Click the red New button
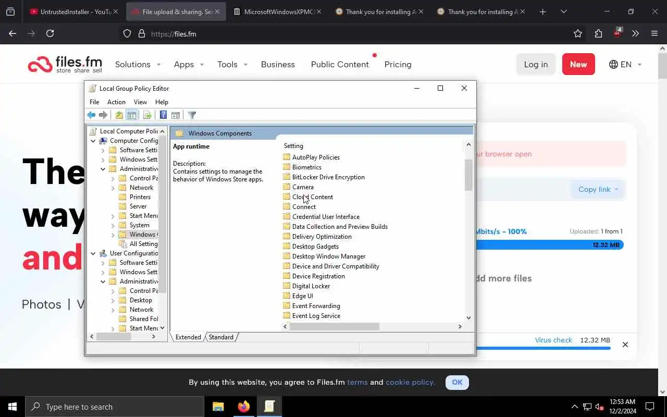The image size is (667, 417). click(578, 65)
